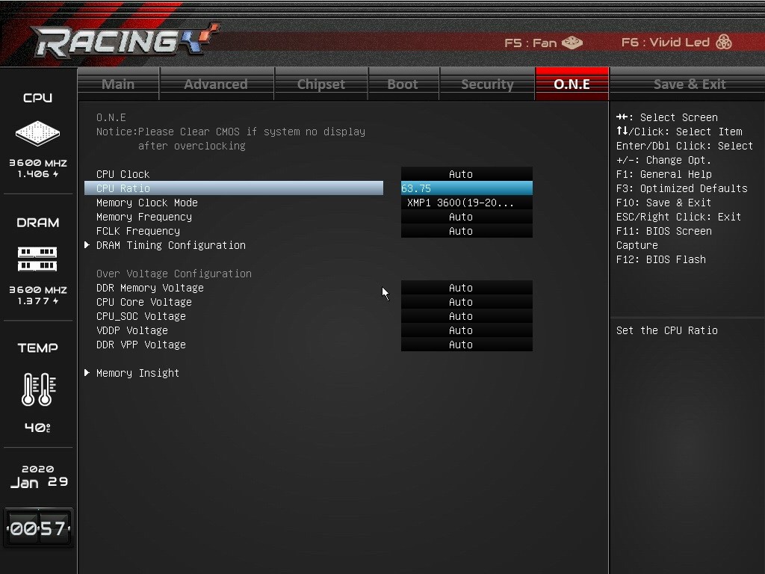The height and width of the screenshot is (574, 765).
Task: Click the Jan 29 2020 date display
Action: tap(38, 477)
